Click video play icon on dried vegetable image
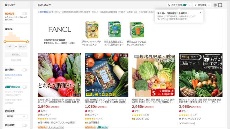This screenshot has height=129, width=230. point(125,56)
